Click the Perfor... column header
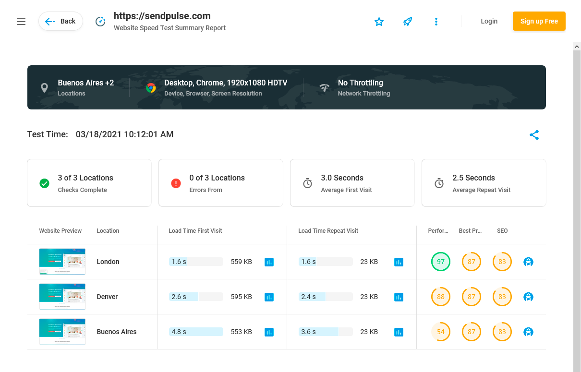 (x=438, y=231)
